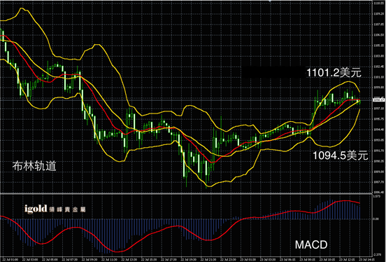Click the divider between price chart and MACD panel
The width and height of the screenshot is (386, 262).
(x=186, y=193)
